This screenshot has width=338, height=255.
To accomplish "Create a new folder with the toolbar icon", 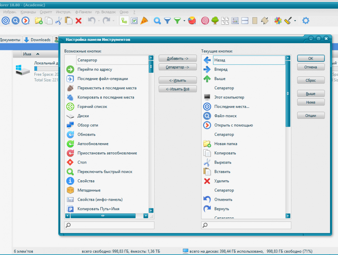I will [38, 21].
